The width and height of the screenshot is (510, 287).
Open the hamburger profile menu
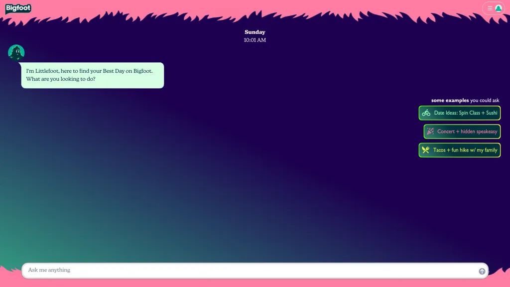(494, 8)
